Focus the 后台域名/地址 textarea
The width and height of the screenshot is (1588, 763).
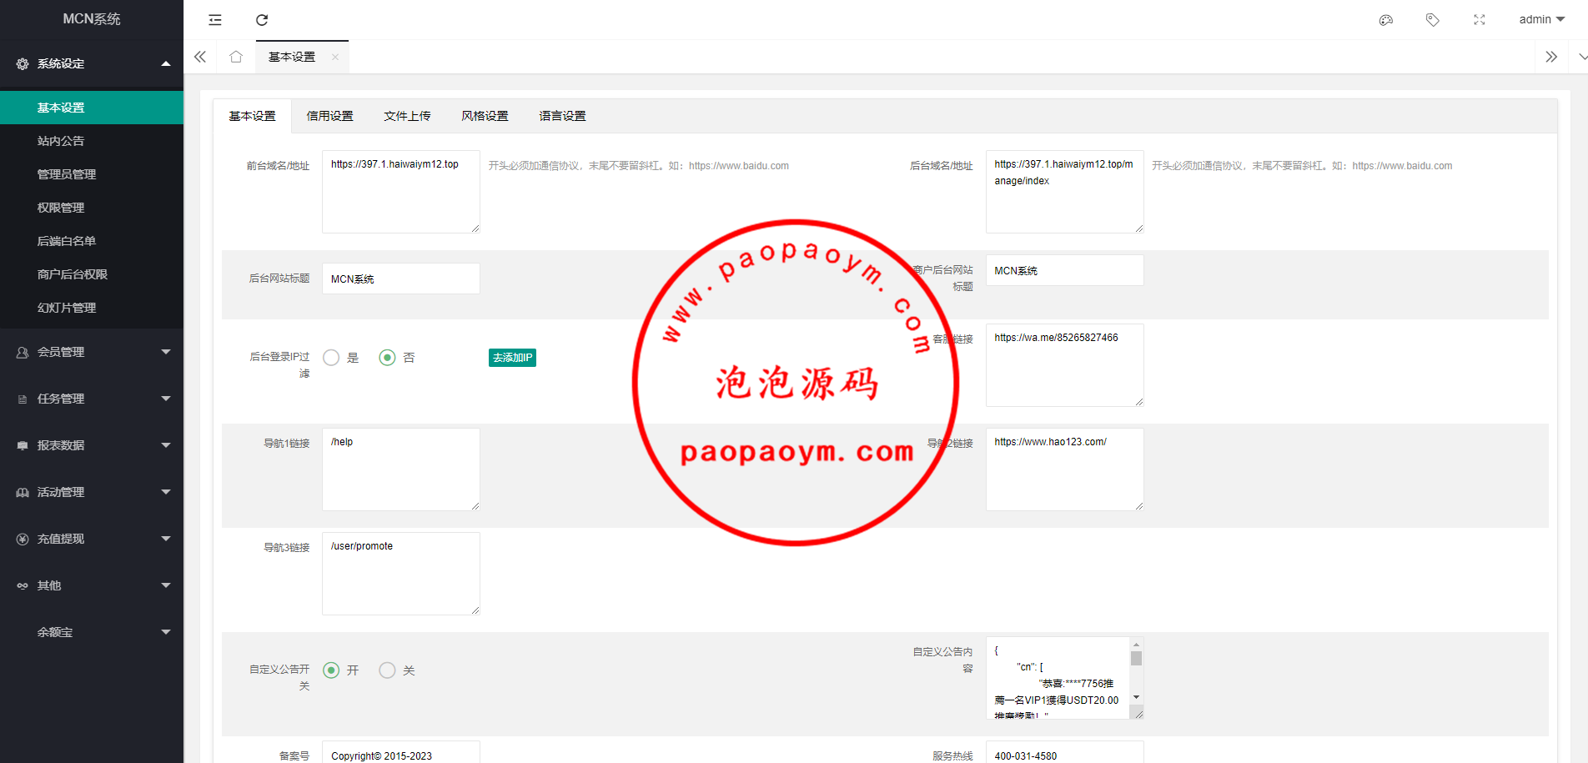click(x=1064, y=192)
